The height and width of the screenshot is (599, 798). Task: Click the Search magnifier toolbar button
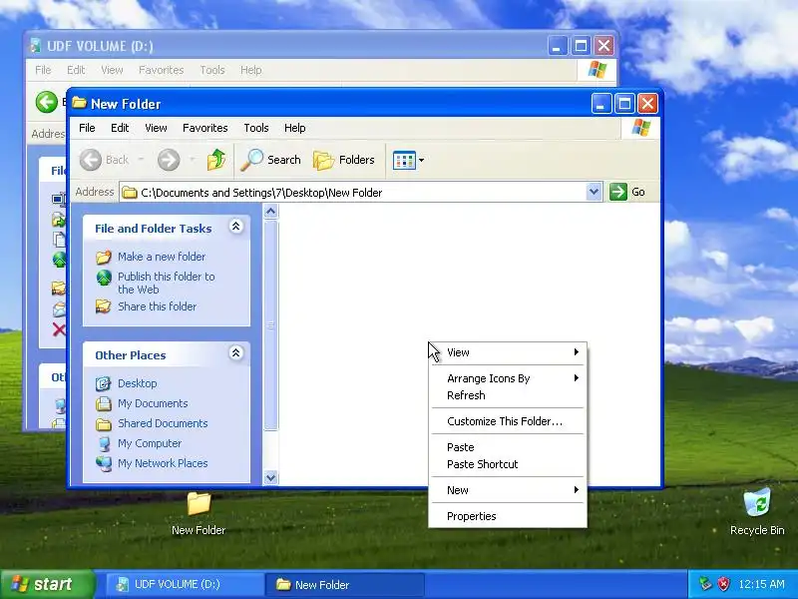click(x=270, y=160)
